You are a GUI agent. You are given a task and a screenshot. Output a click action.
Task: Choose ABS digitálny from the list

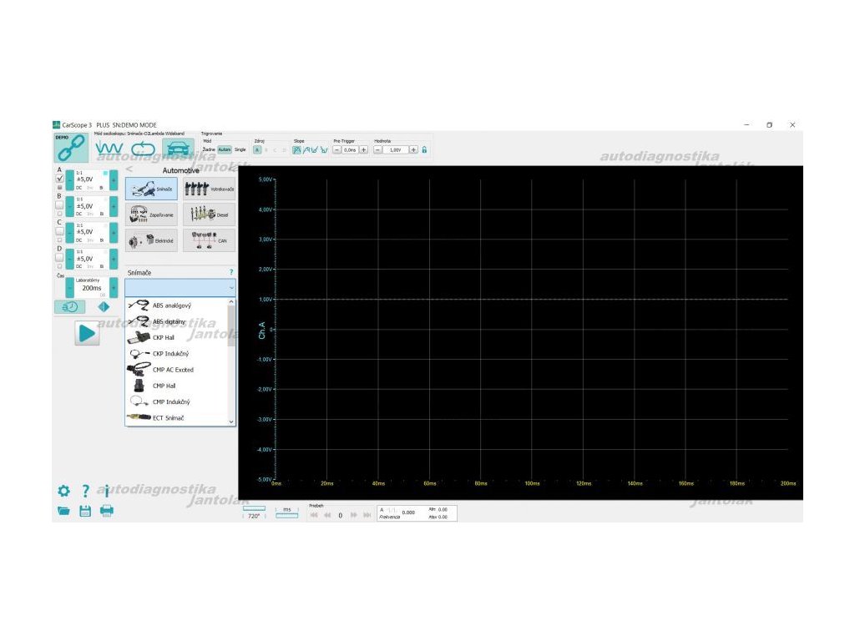click(x=176, y=321)
